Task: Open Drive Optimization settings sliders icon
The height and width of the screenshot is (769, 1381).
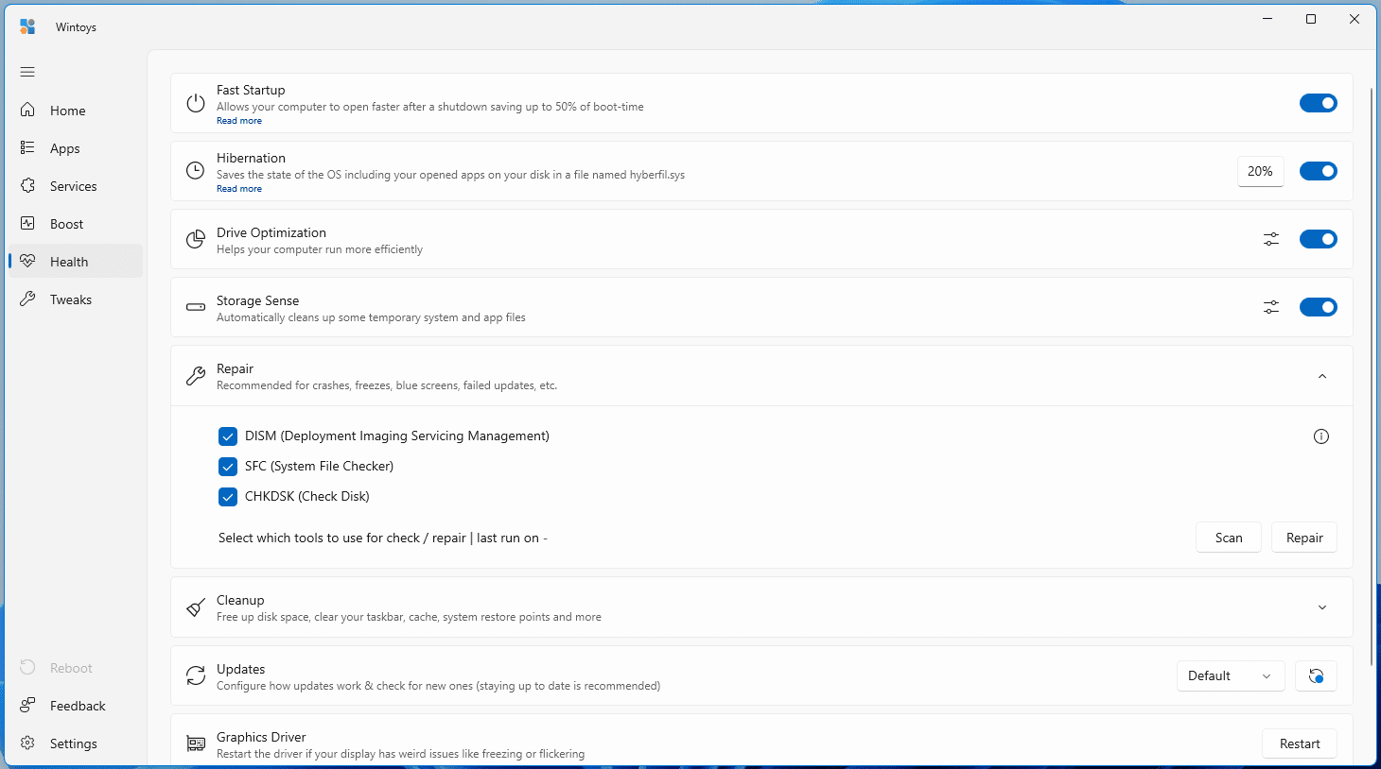Action: point(1271,239)
